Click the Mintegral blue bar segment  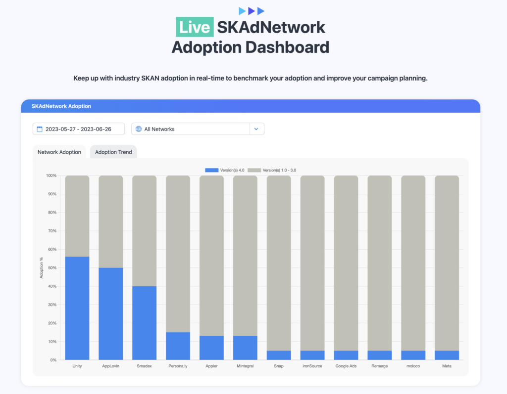click(246, 348)
